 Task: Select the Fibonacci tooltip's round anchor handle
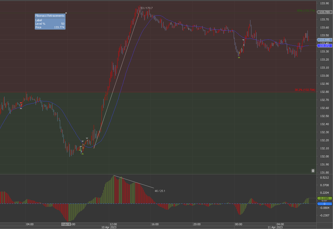pos(66,13)
